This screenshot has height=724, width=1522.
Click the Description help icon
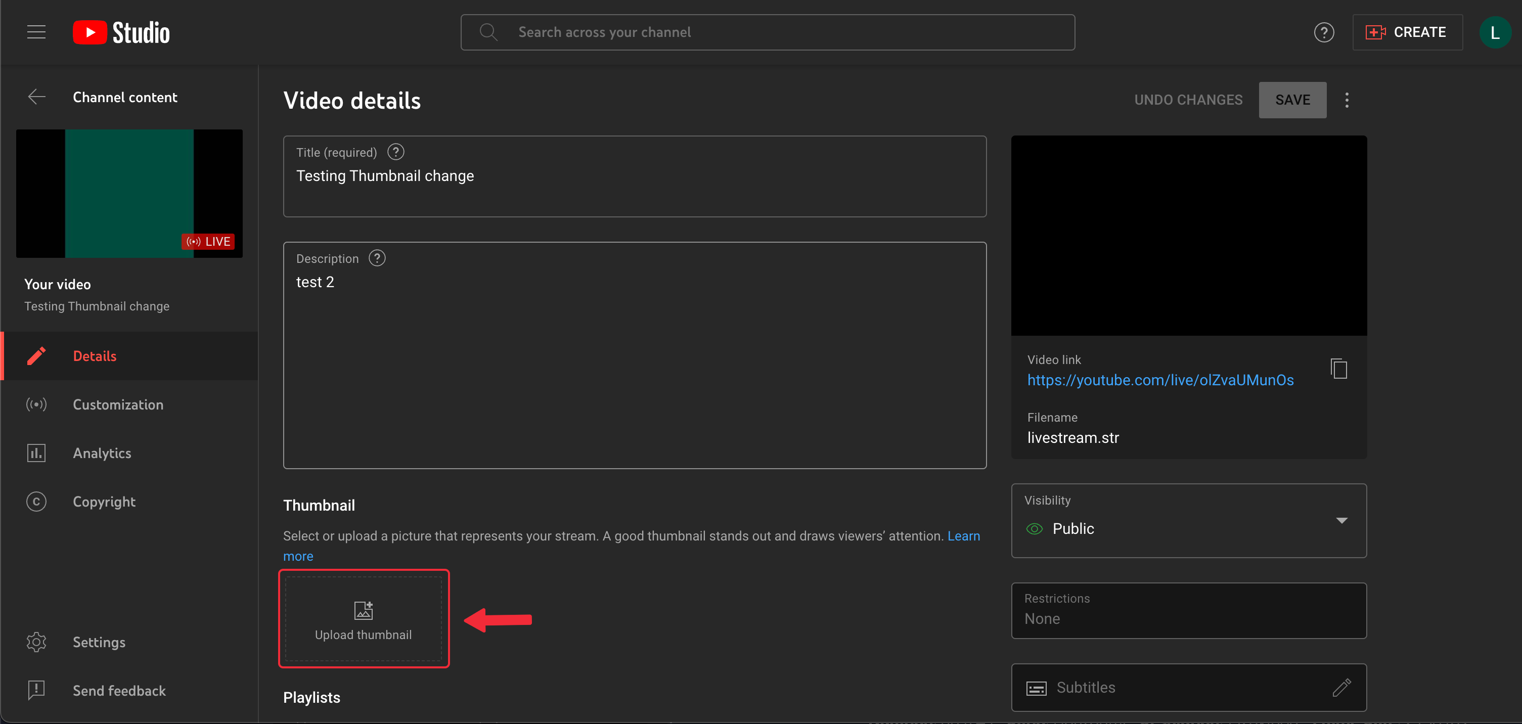click(x=377, y=259)
